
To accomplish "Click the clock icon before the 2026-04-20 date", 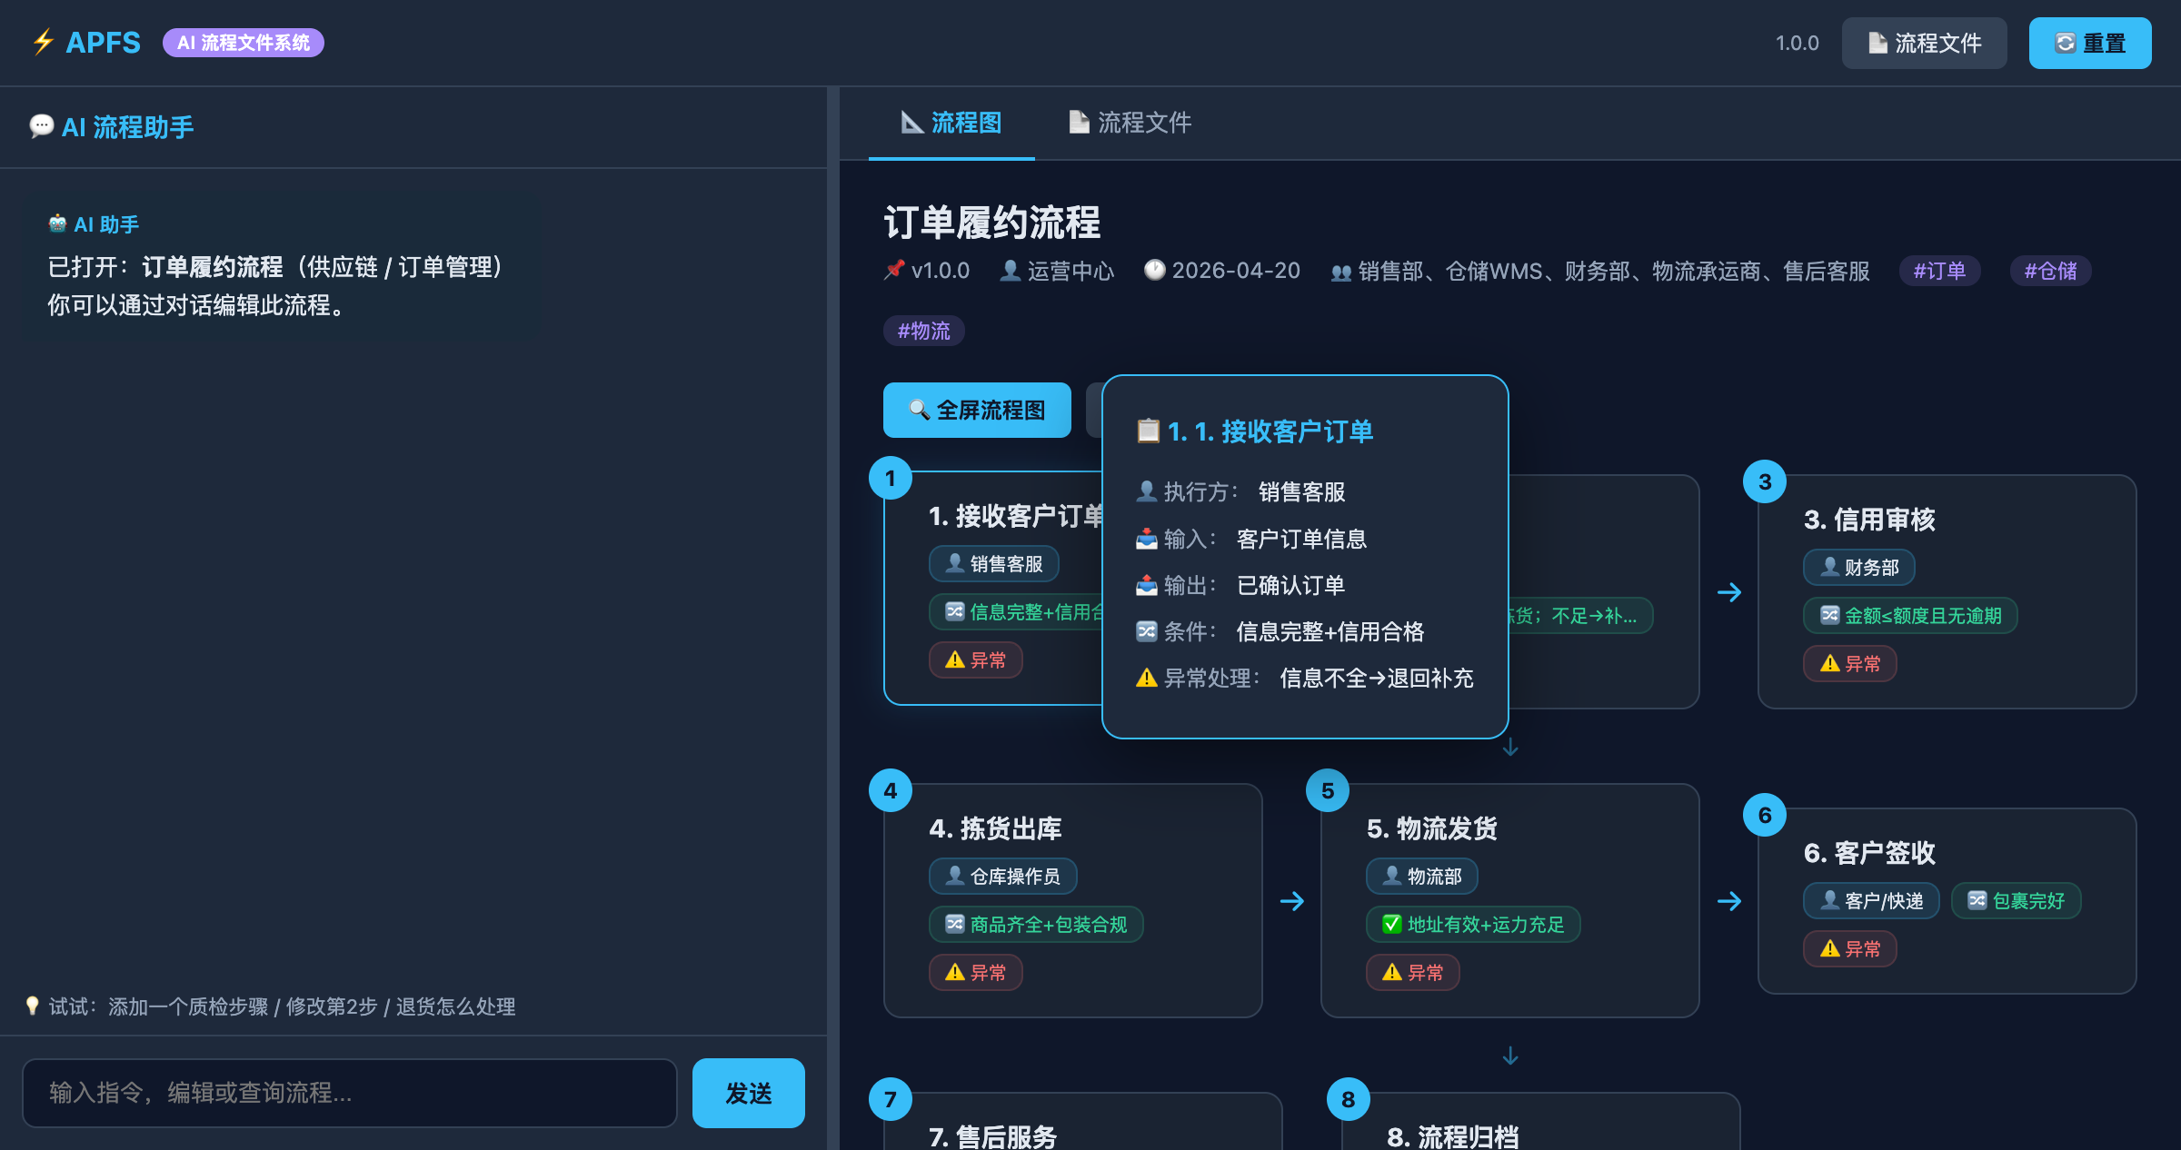I will point(1154,270).
